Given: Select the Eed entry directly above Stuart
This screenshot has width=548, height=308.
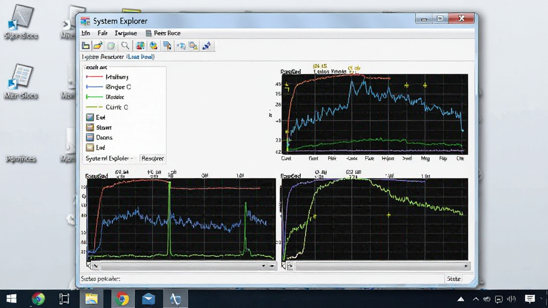Looking at the screenshot, I should pyautogui.click(x=95, y=117).
